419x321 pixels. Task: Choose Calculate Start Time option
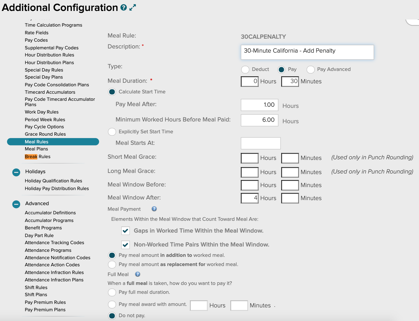112,92
